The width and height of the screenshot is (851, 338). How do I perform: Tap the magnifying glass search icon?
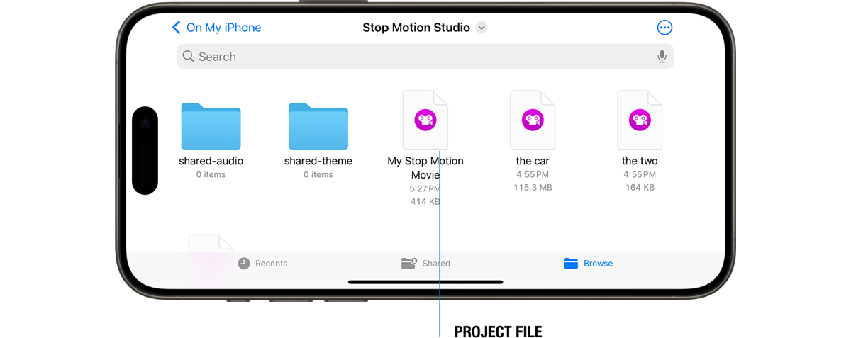coord(189,57)
